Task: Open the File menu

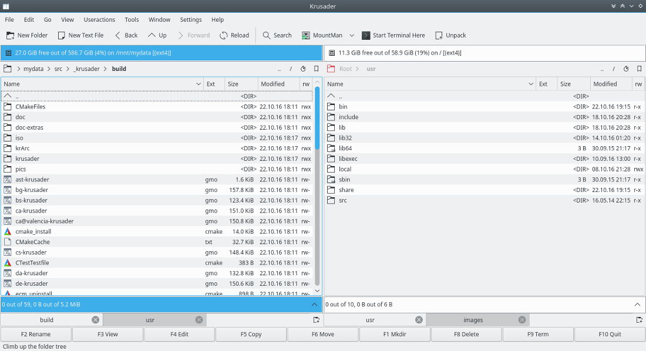Action: (x=9, y=19)
